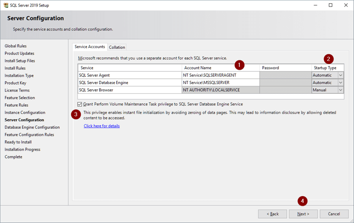Click the Next button

(x=303, y=214)
